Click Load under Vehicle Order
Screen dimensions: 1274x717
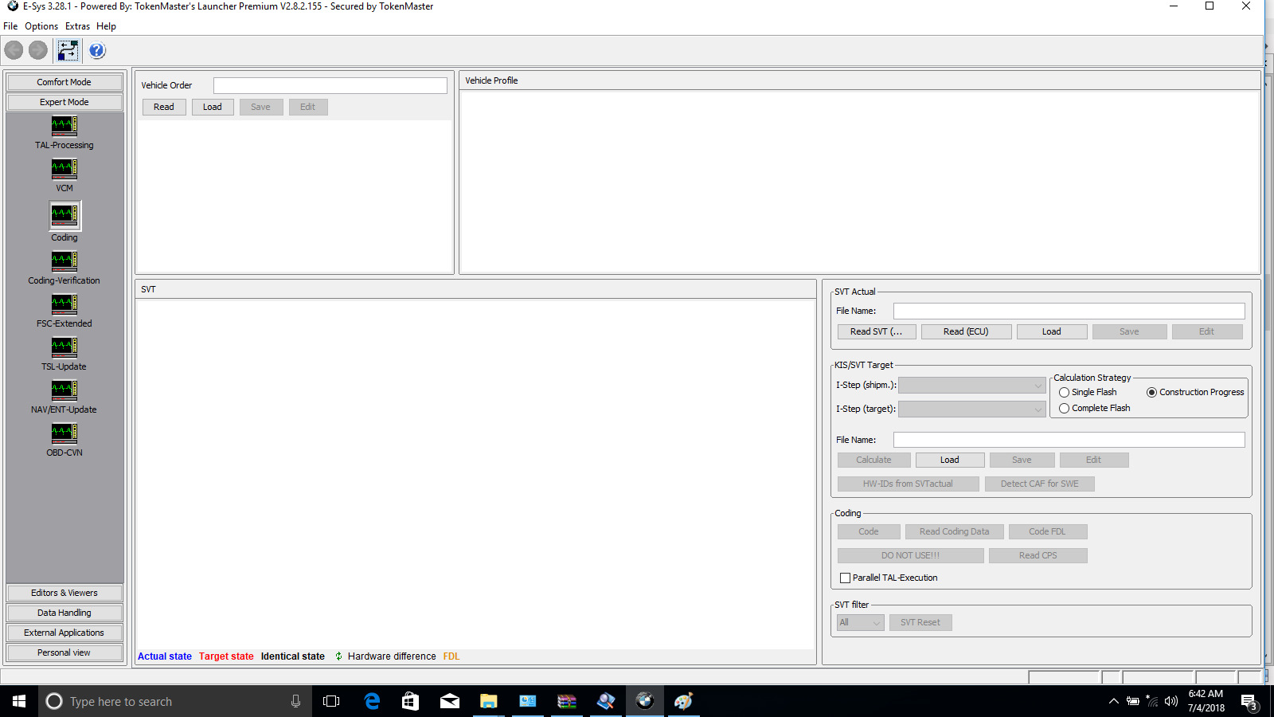(x=213, y=107)
